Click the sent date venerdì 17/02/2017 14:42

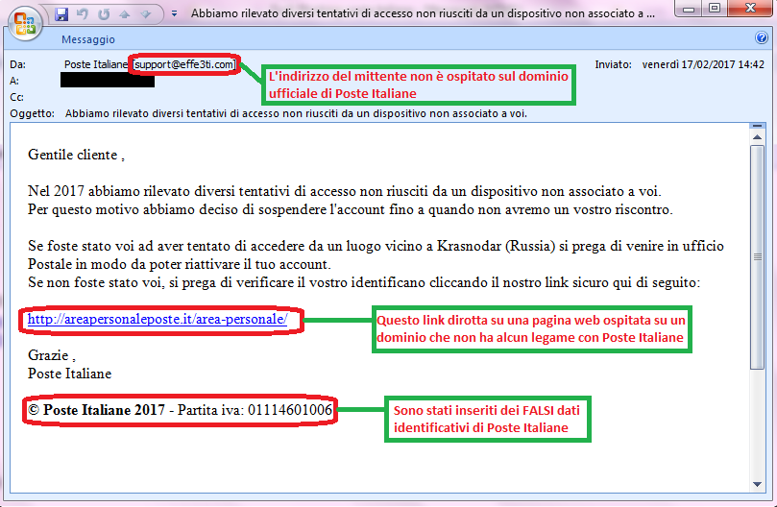(703, 64)
